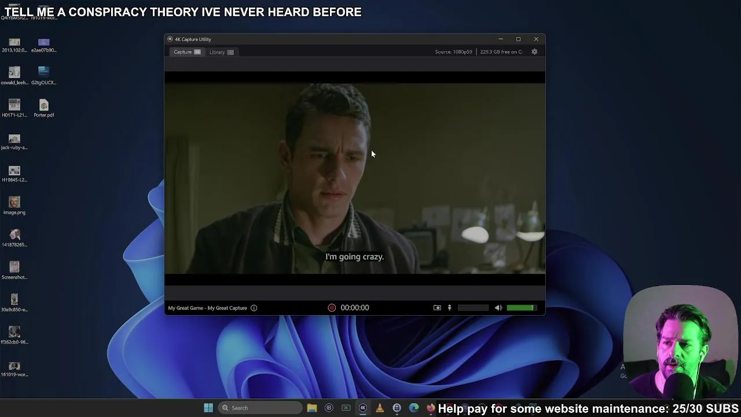Viewport: 741px width, 417px height.
Task: Select the jack-ruby-a... desktop file
Action: click(14, 141)
